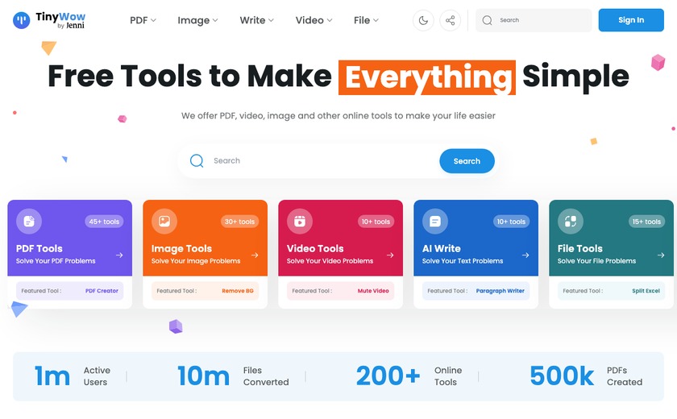This screenshot has height=419, width=677.
Task: Click the 30+ tools badge
Action: [x=239, y=222]
